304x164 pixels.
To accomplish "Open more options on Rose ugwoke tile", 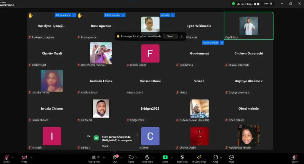I will (123, 15).
